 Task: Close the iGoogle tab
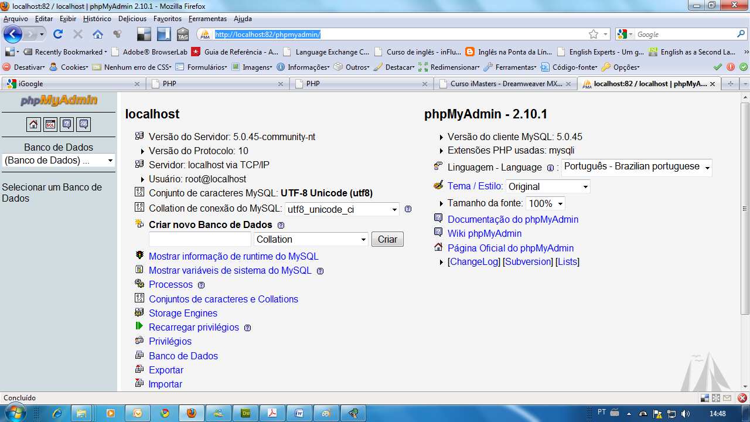pyautogui.click(x=137, y=84)
